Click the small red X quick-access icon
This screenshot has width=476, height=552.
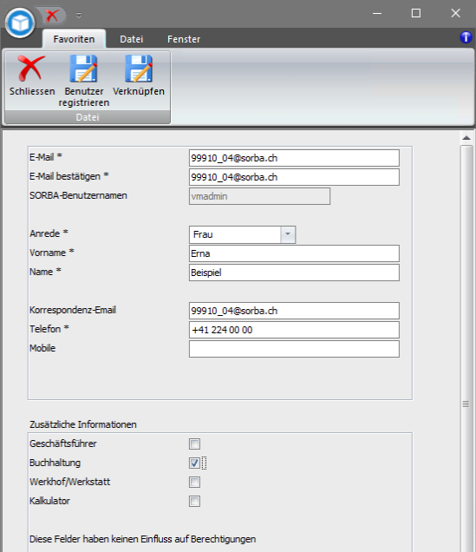tap(52, 15)
